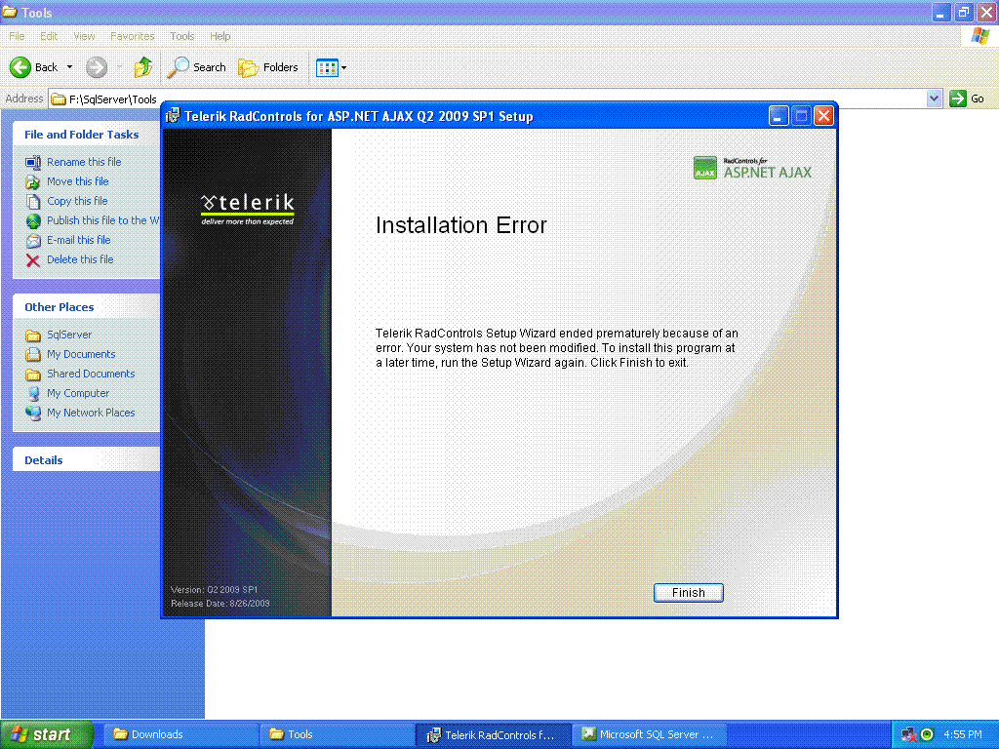Open the Edit menu
The image size is (999, 749).
(49, 36)
